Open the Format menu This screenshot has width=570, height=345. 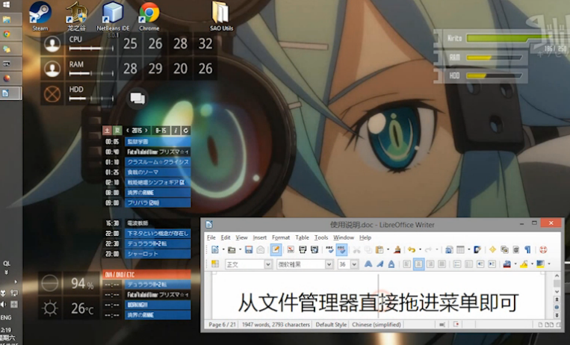[281, 237]
